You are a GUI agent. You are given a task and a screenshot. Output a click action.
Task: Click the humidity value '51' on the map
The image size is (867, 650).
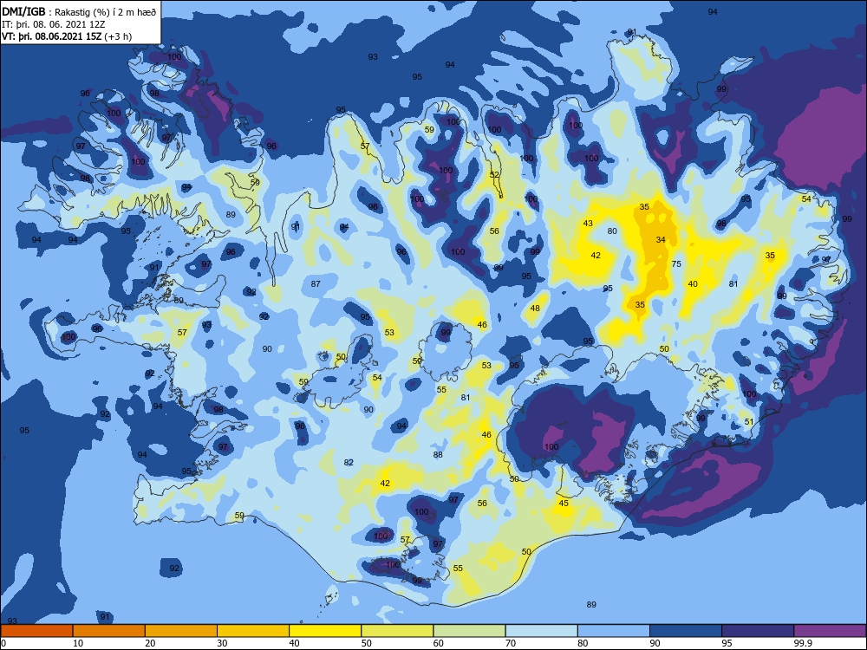coord(749,422)
